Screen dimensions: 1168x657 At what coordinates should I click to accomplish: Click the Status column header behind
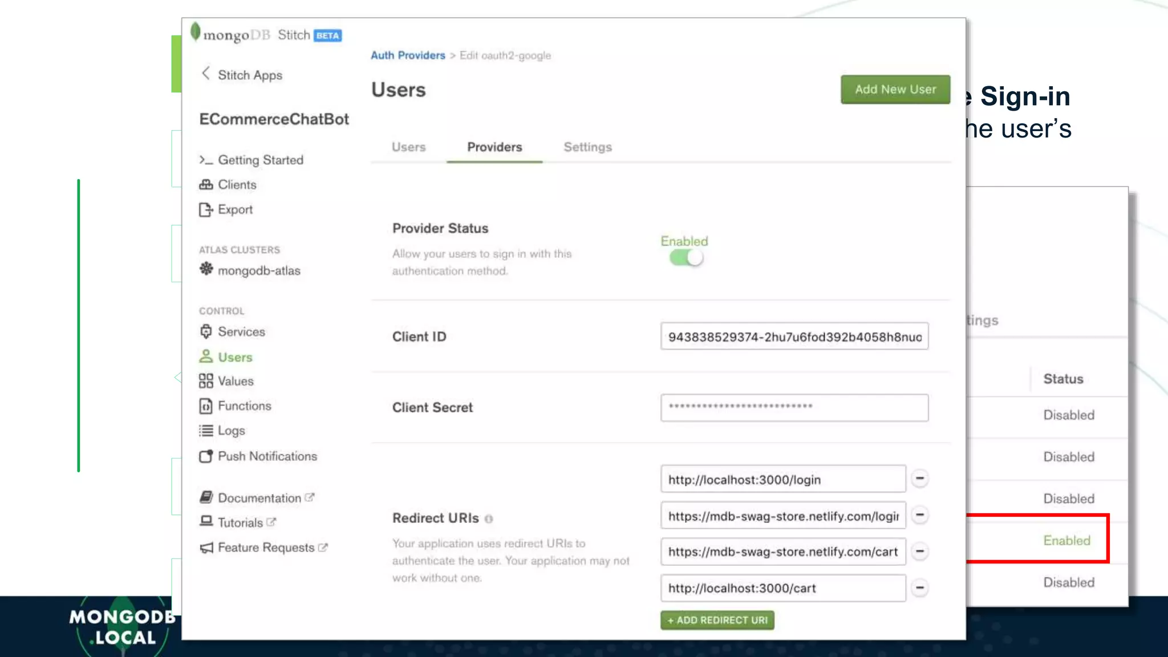click(1063, 379)
